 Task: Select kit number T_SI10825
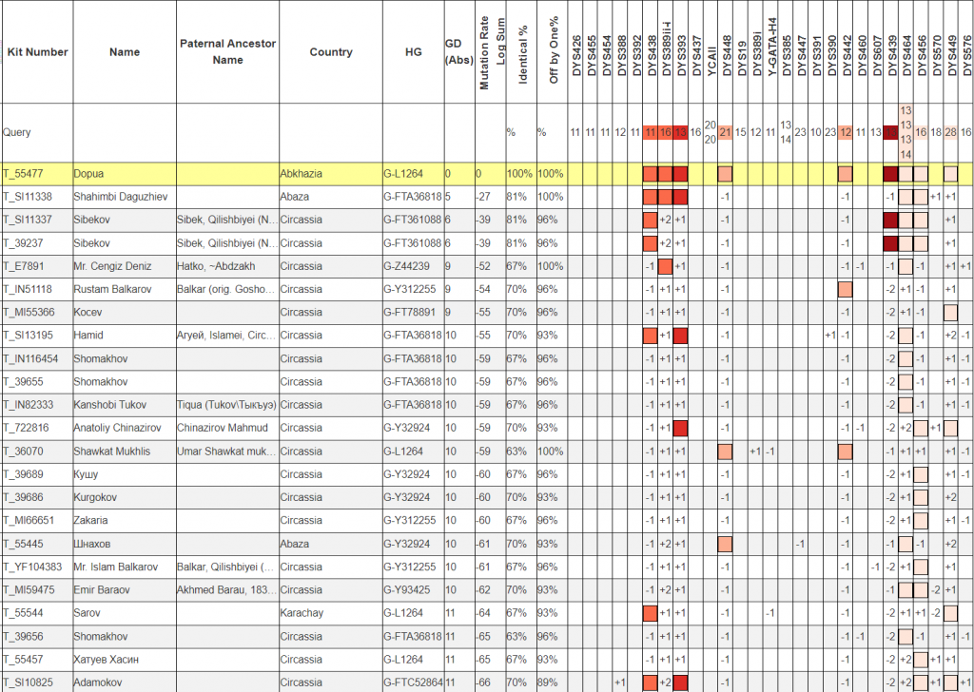[28, 682]
